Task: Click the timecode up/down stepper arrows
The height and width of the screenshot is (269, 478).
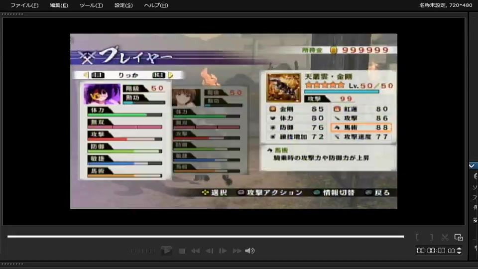Action: [x=459, y=251]
